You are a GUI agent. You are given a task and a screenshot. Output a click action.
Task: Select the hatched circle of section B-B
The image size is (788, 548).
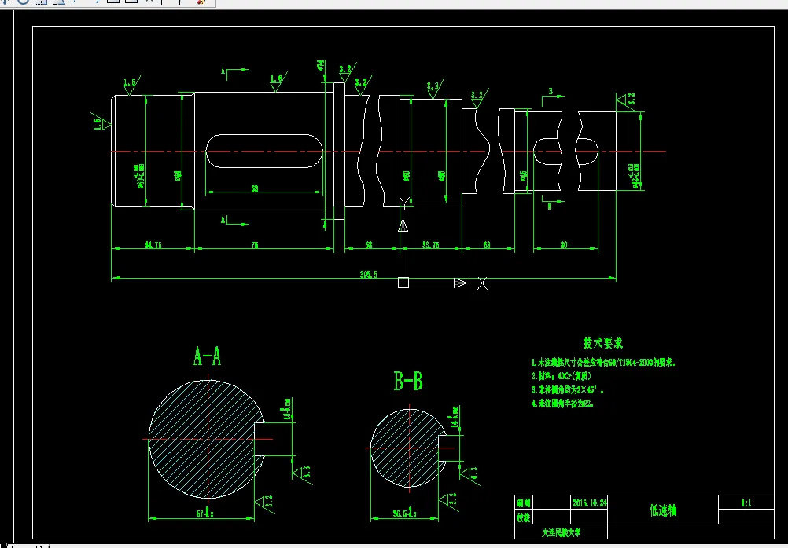pyautogui.click(x=408, y=448)
